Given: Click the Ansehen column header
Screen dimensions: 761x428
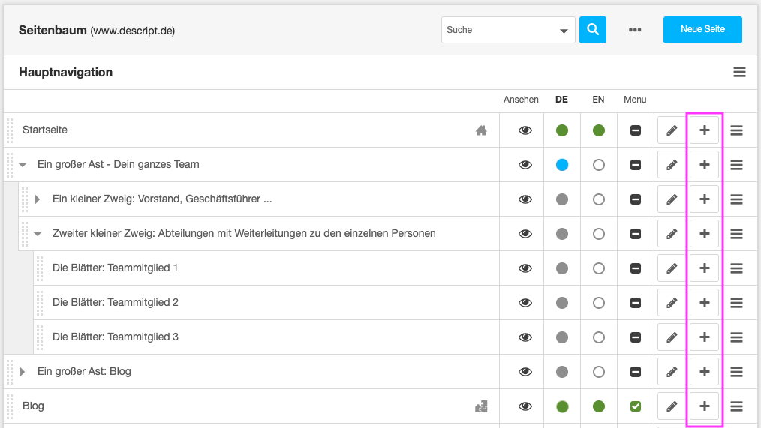Looking at the screenshot, I should [521, 100].
